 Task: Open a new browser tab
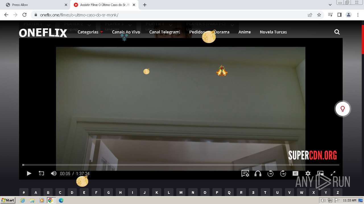[144, 5]
